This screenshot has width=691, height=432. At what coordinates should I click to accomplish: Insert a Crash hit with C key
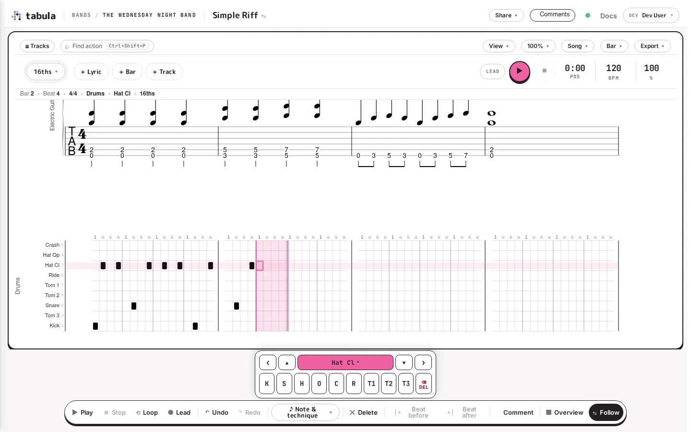point(336,384)
